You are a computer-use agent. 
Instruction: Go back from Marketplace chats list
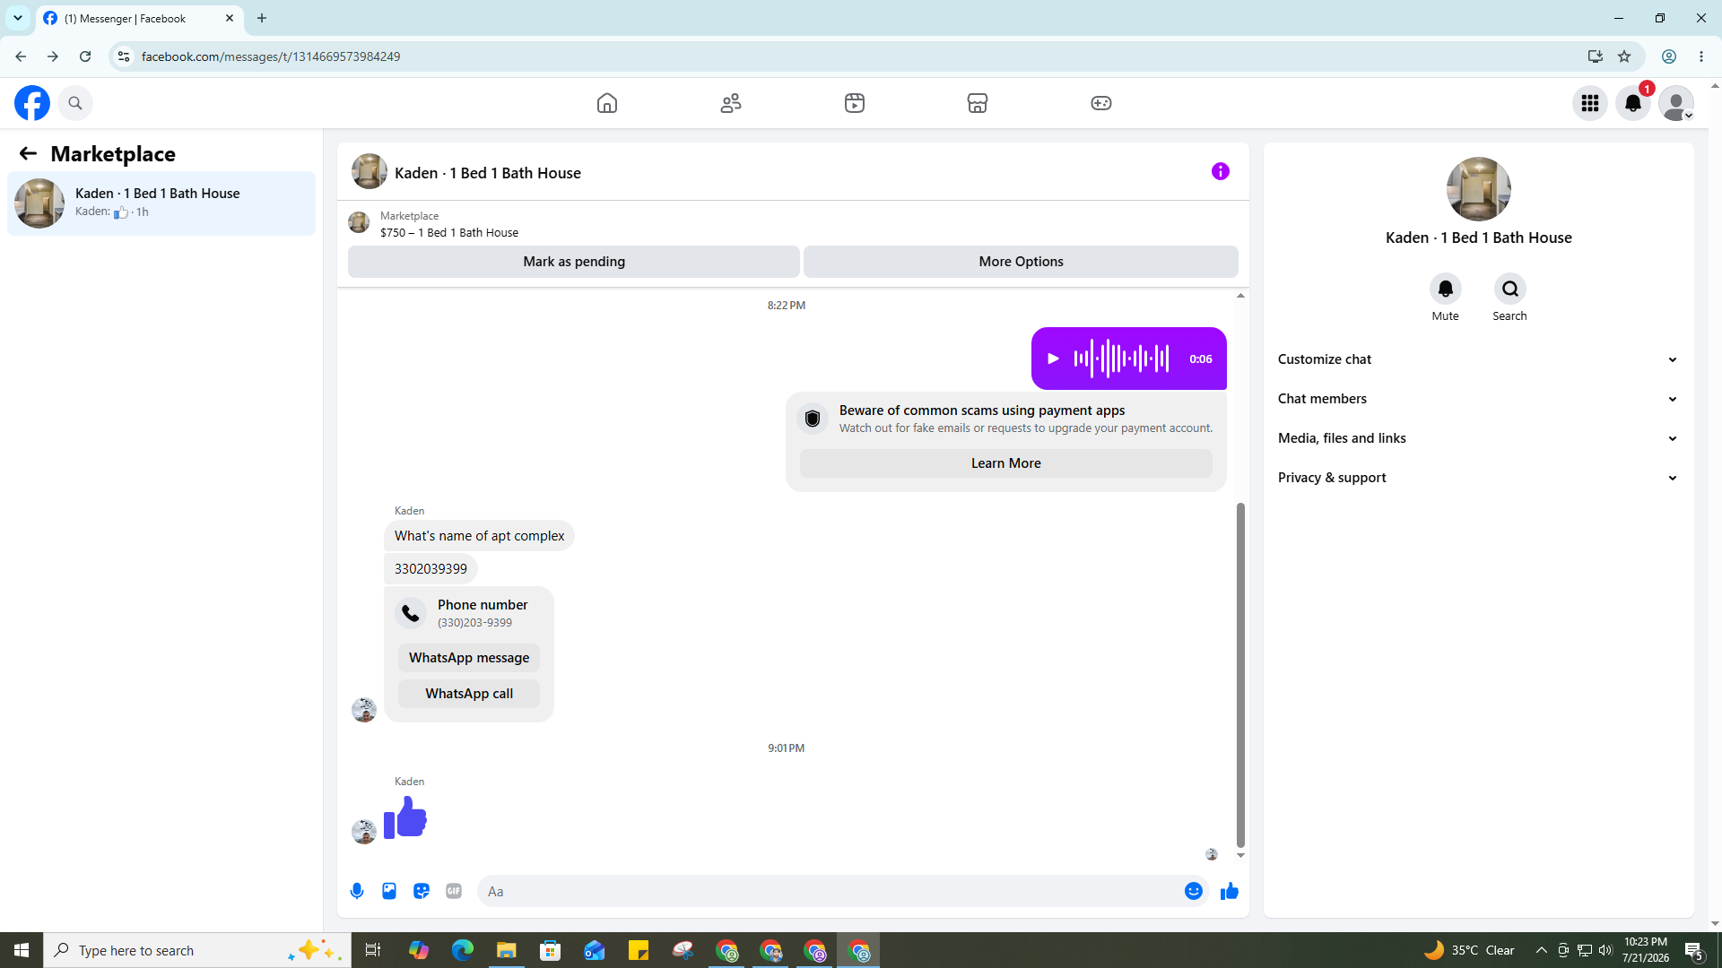(28, 153)
